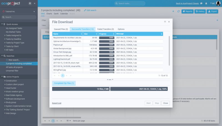This screenshot has width=222, height=126.
Task: Switch to Successful Transfers tab
Action: [x=82, y=29]
